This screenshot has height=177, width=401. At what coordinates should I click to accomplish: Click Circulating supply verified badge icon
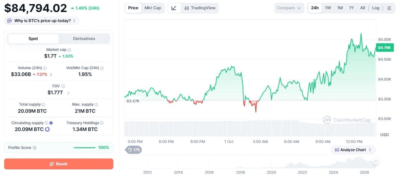51,123
